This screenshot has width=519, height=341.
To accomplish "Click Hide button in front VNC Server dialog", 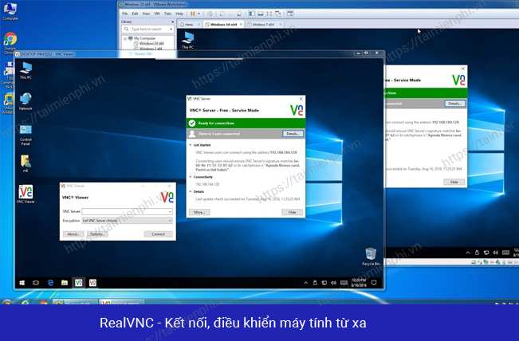I will click(292, 212).
